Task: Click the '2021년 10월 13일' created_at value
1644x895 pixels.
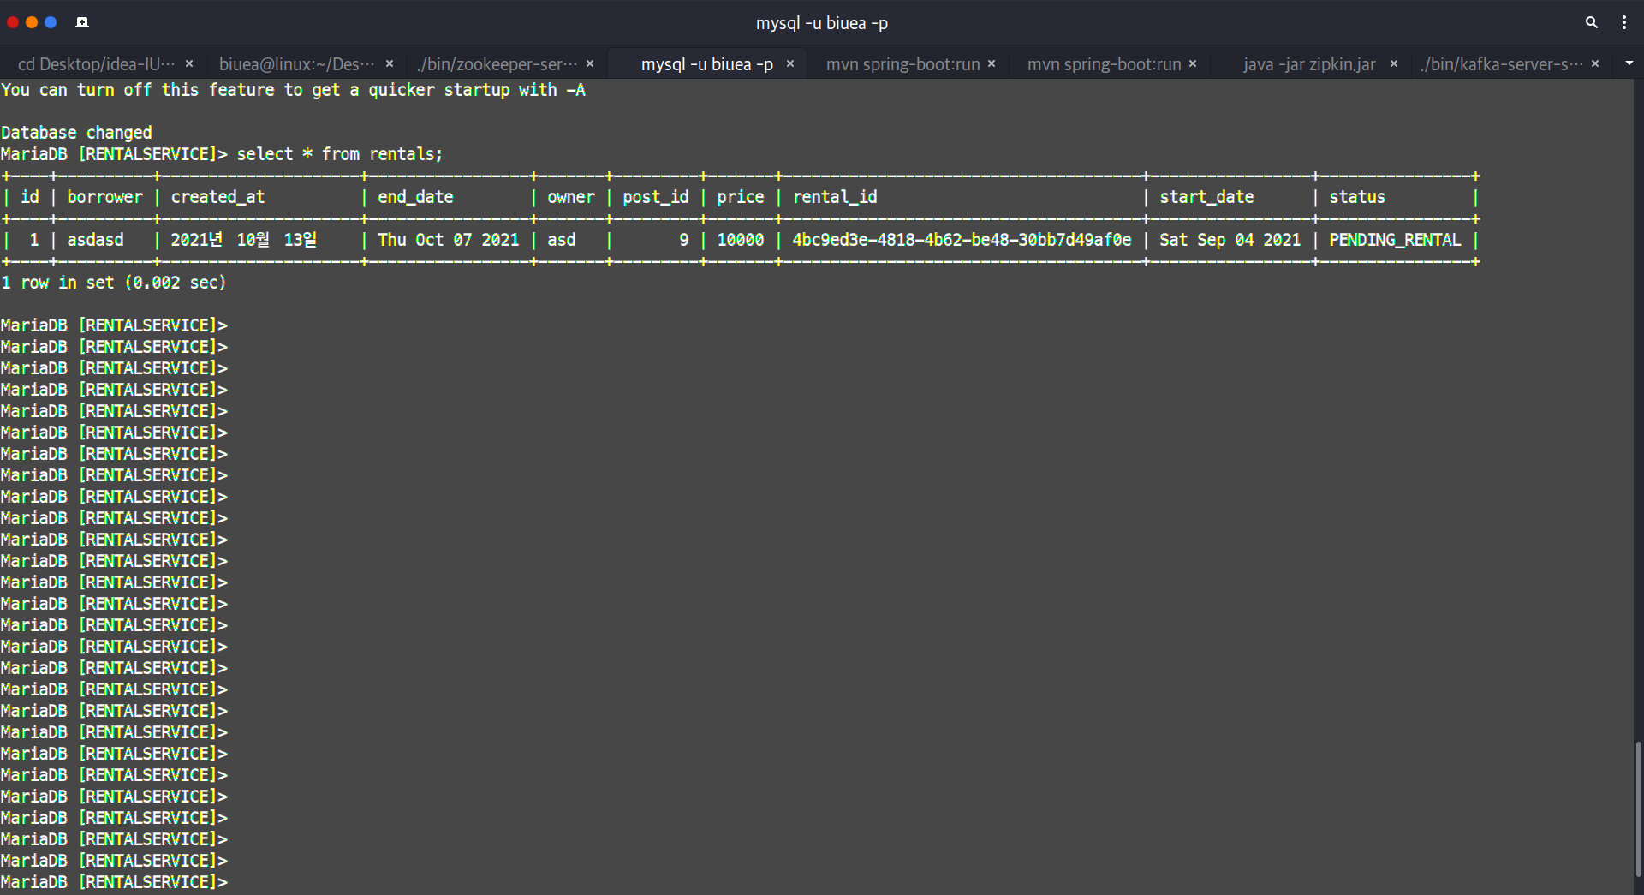Action: click(x=244, y=240)
